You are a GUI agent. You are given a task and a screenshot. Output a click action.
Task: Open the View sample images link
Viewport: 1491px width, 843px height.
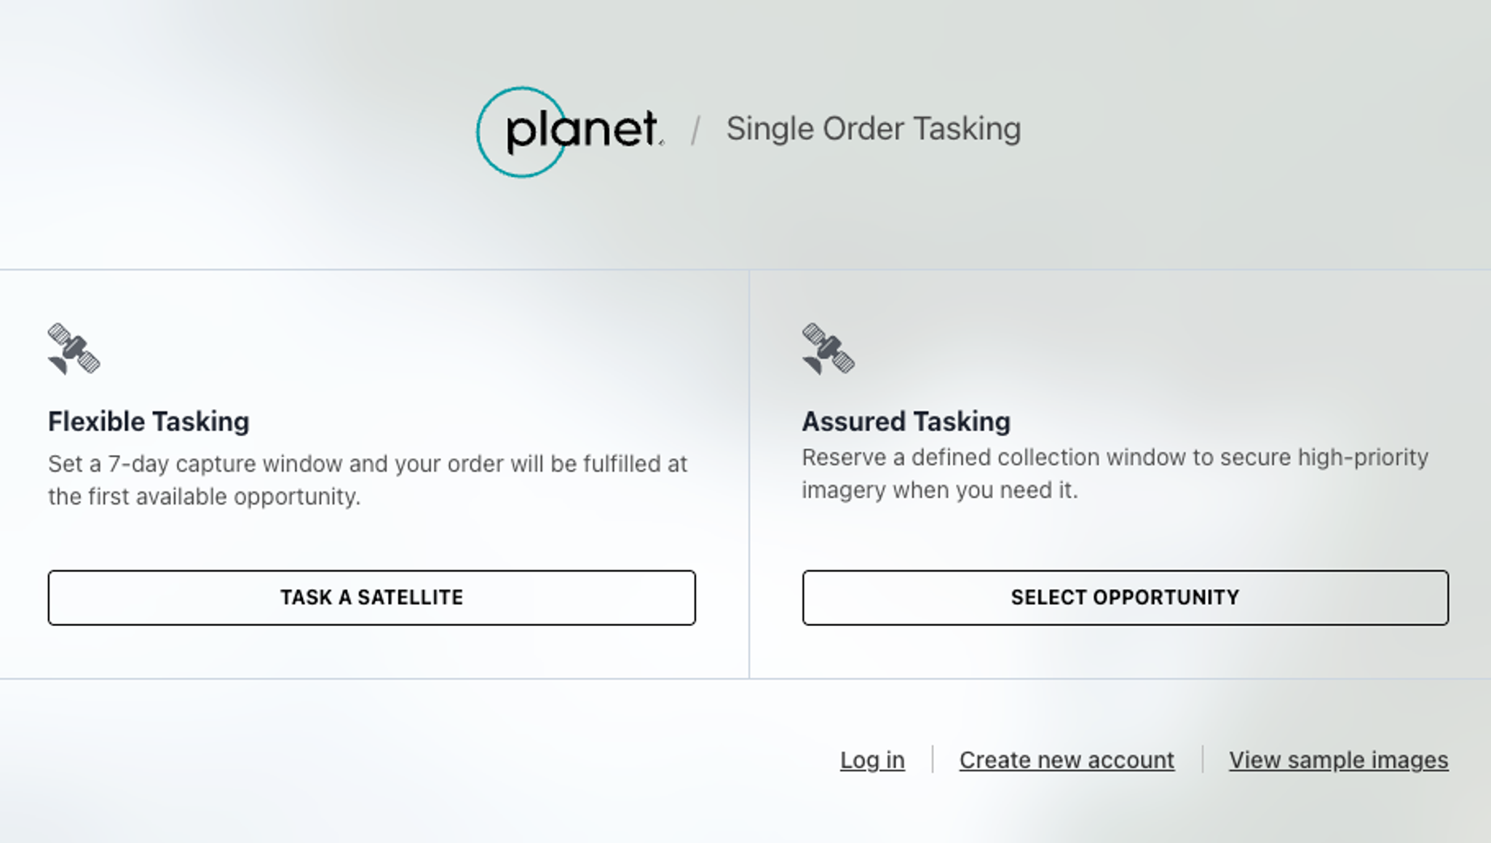1338,759
